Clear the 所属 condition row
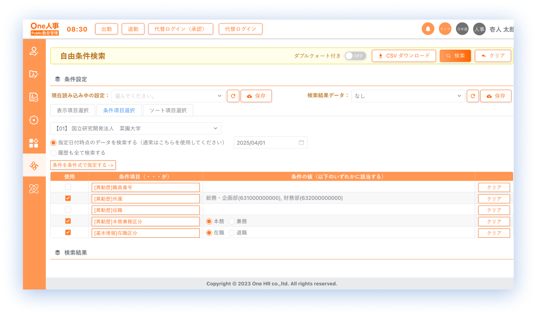 [x=494, y=199]
